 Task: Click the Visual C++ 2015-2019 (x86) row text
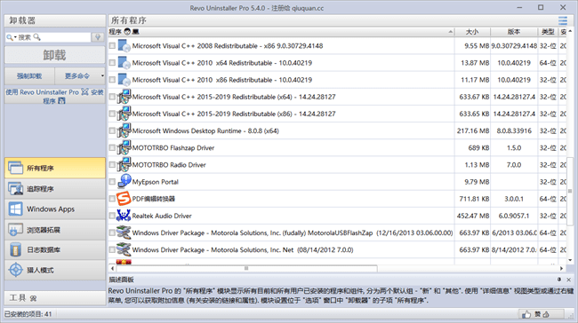click(234, 114)
